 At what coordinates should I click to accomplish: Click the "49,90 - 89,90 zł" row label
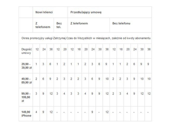pyautogui.click(x=26, y=81)
